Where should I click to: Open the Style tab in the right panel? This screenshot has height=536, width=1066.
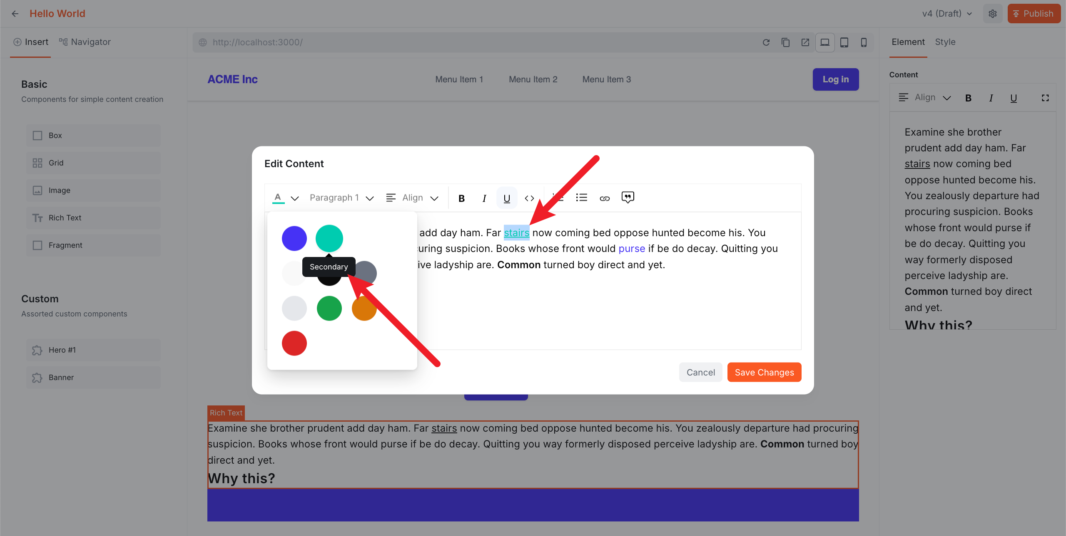click(945, 42)
